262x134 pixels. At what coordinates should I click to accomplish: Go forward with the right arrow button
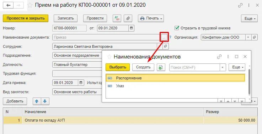(18, 5)
